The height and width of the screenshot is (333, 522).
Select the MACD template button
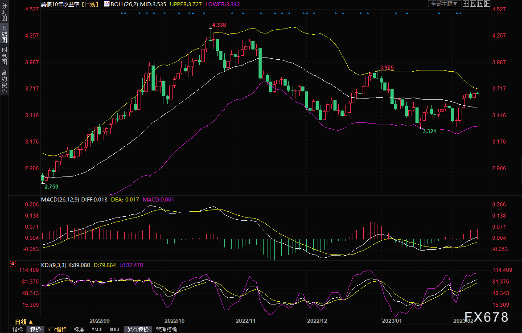(x=97, y=329)
